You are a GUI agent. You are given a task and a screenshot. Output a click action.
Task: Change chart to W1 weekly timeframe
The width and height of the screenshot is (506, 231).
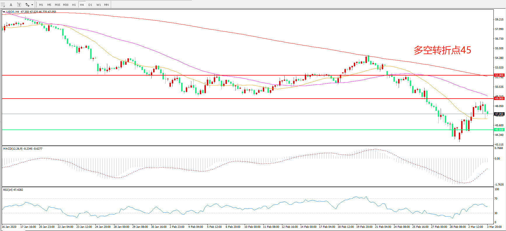click(99, 5)
